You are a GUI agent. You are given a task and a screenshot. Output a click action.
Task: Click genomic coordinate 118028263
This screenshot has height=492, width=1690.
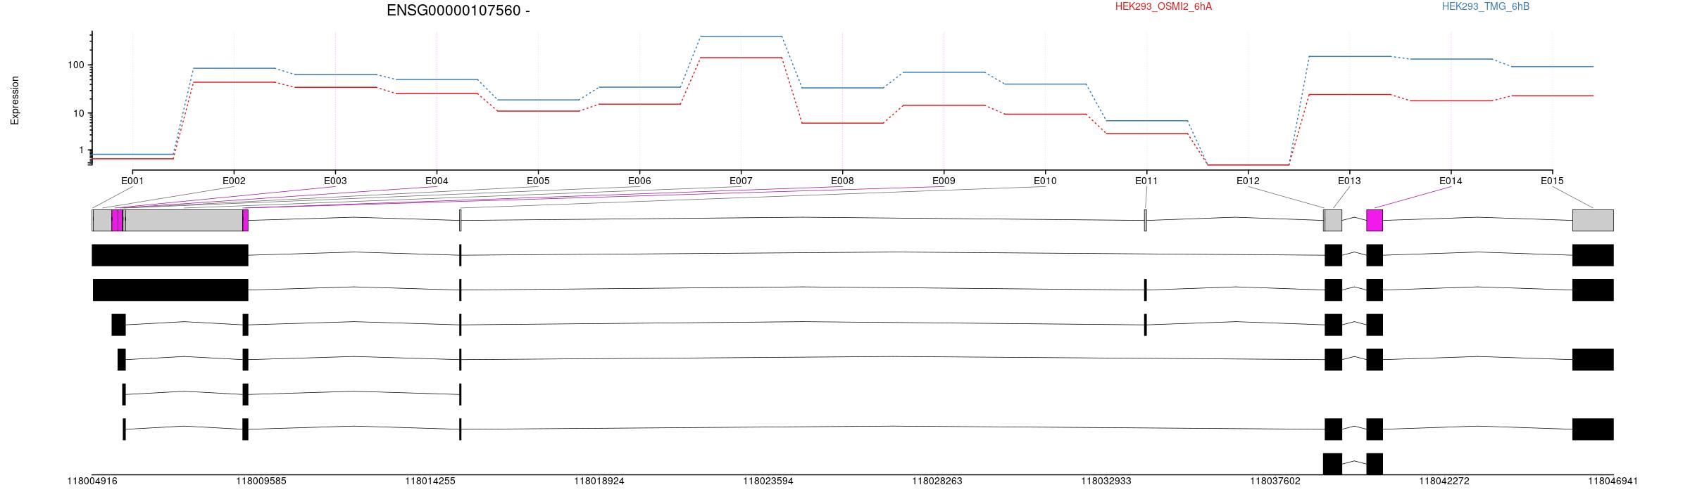[x=937, y=481]
